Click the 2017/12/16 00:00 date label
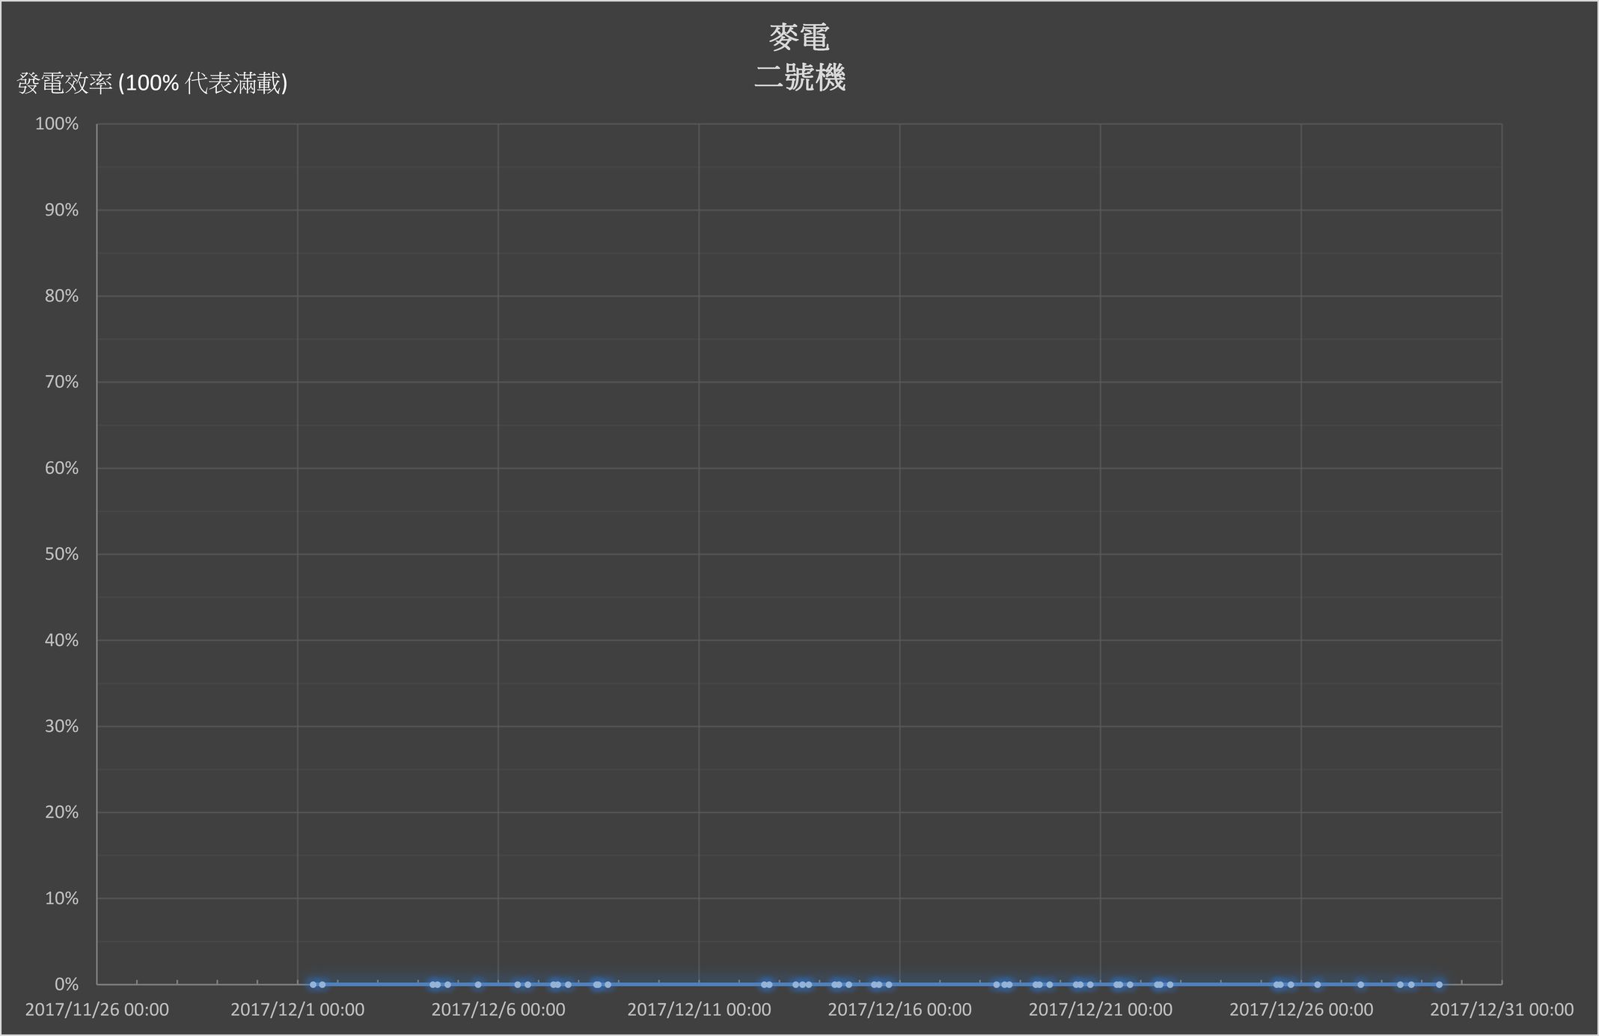 899,1010
